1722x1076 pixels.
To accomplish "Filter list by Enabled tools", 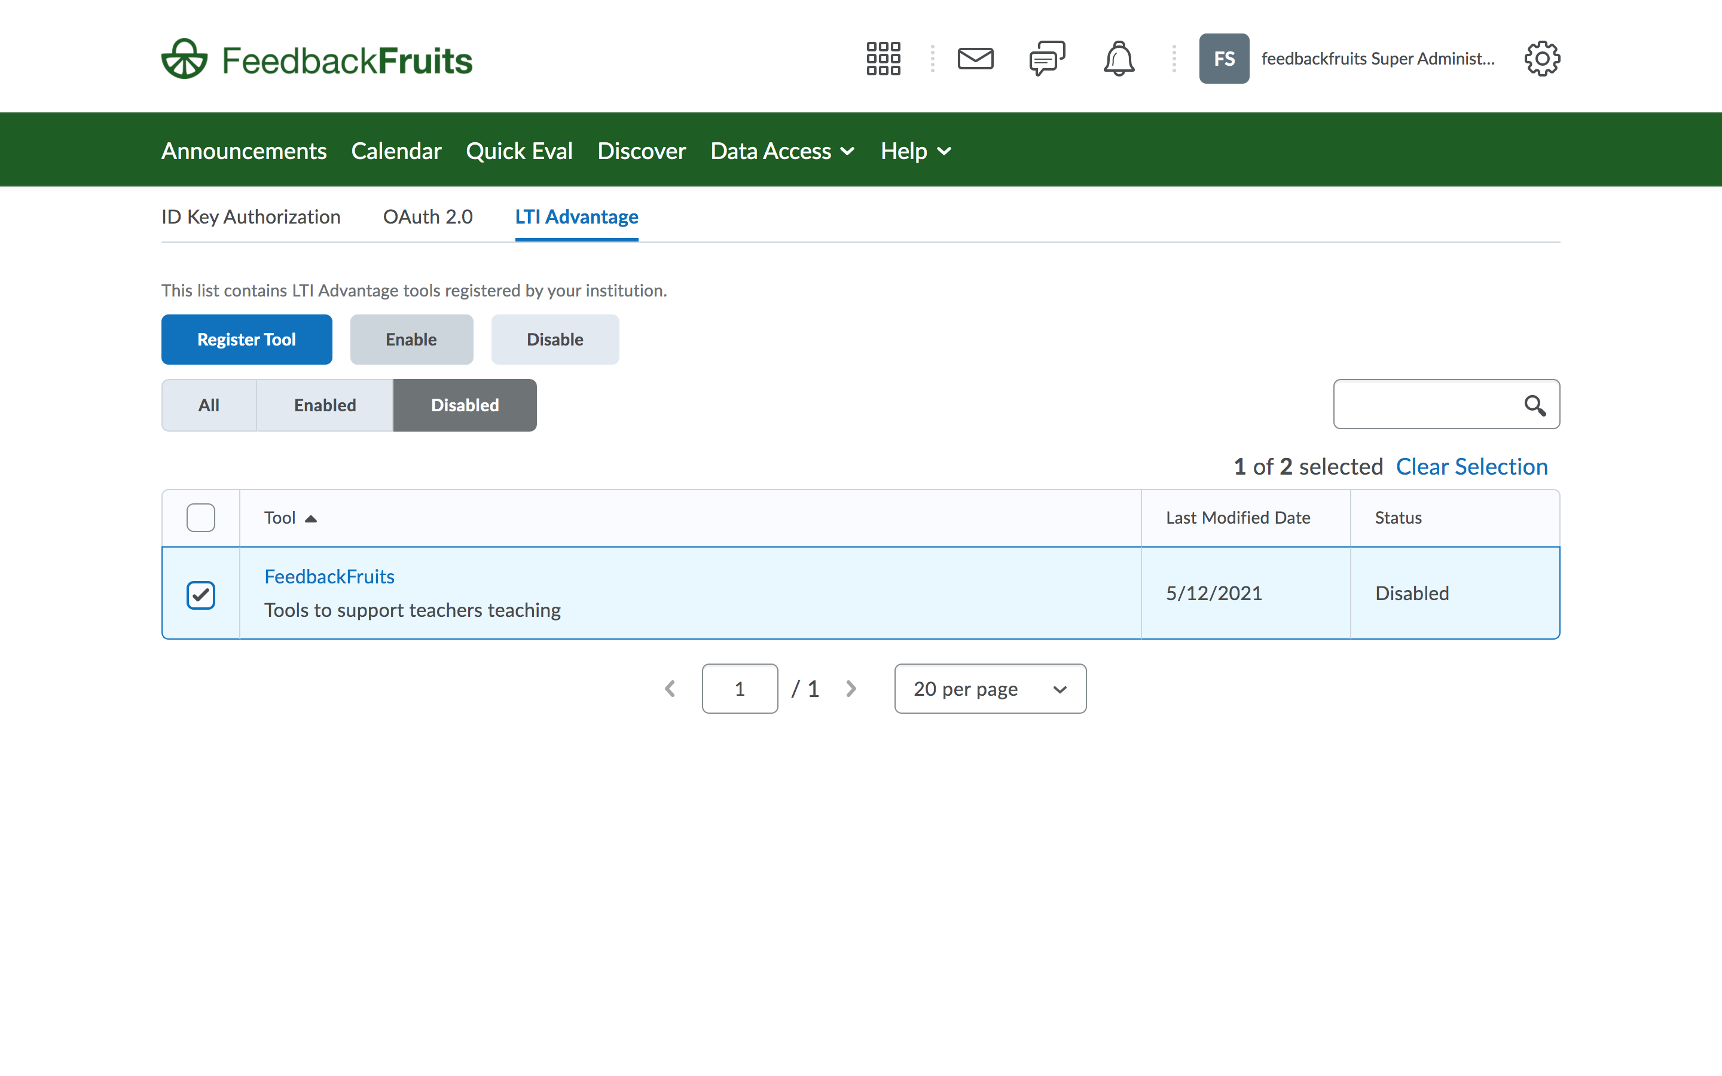I will tap(325, 405).
